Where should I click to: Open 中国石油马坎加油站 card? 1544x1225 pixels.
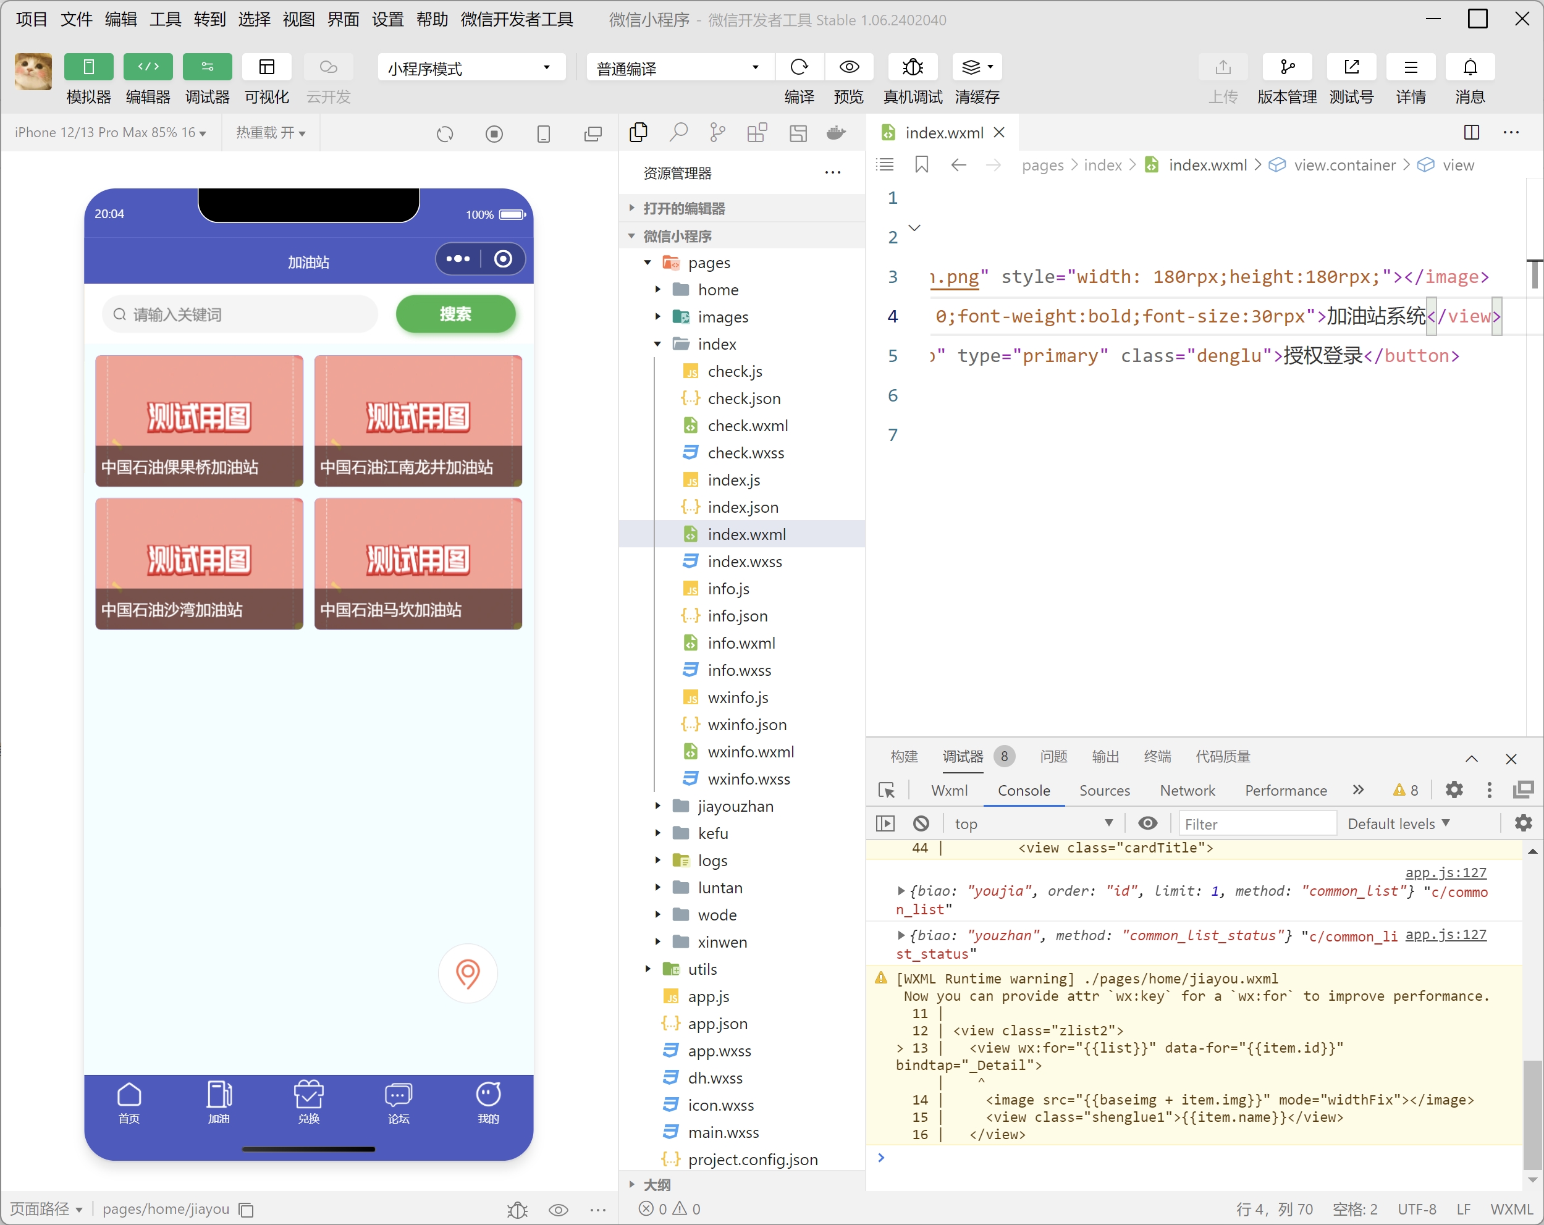[418, 563]
